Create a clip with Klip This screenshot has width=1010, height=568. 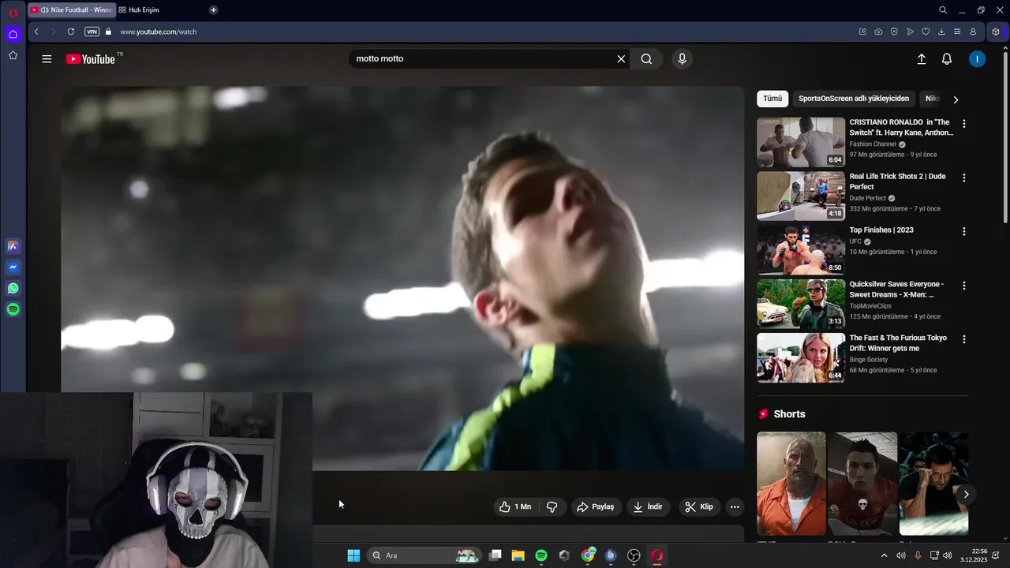coord(699,506)
